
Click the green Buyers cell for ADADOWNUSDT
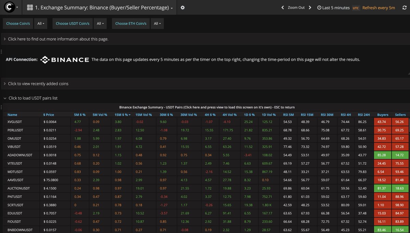point(382,155)
